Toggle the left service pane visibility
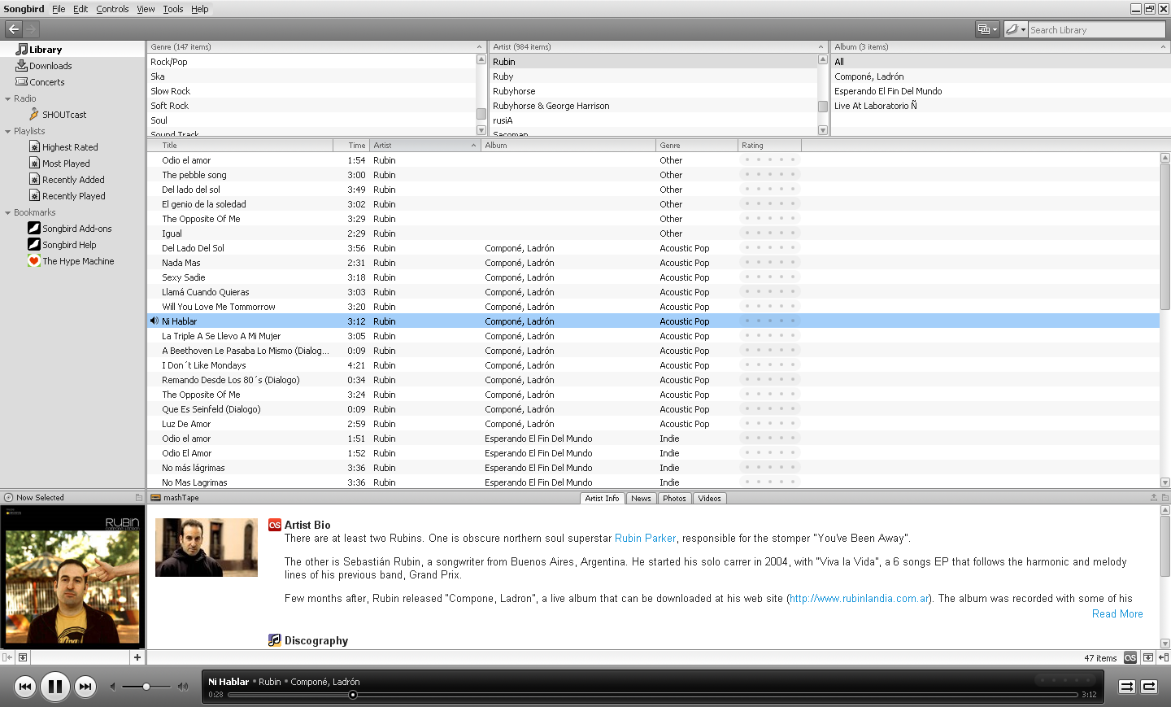Screen dimensions: 1171x707 tap(7, 657)
